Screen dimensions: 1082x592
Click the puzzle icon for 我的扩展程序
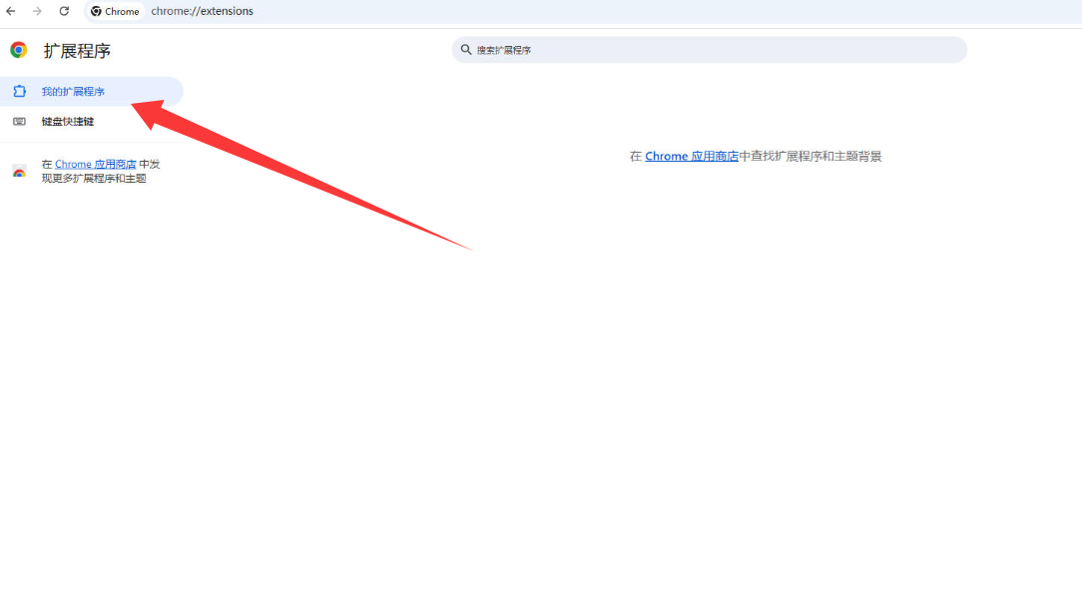[19, 91]
